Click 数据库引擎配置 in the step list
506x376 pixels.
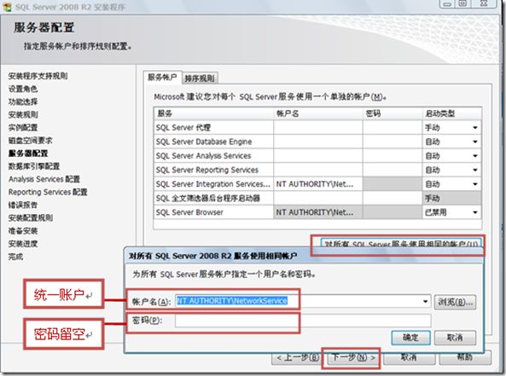pos(34,166)
